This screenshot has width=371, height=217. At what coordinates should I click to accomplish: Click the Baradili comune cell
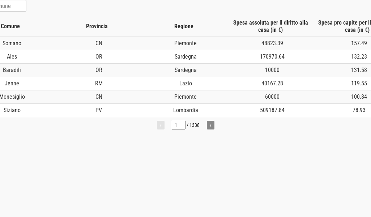pyautogui.click(x=12, y=70)
